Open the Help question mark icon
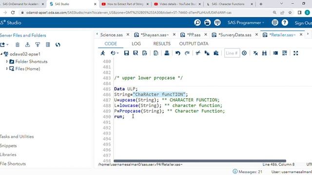The image size is (312, 175). [x=285, y=23]
